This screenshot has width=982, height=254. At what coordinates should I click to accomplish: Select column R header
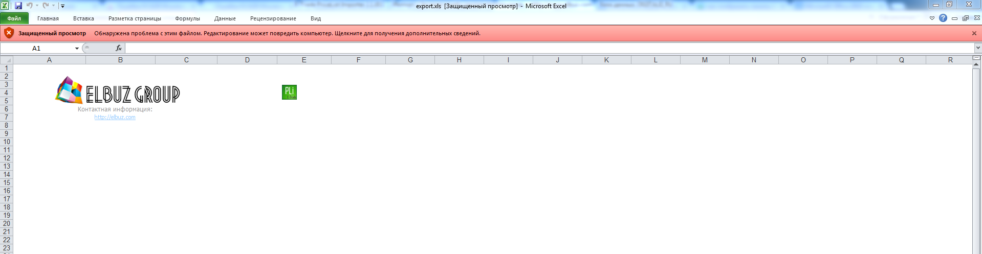(x=950, y=60)
